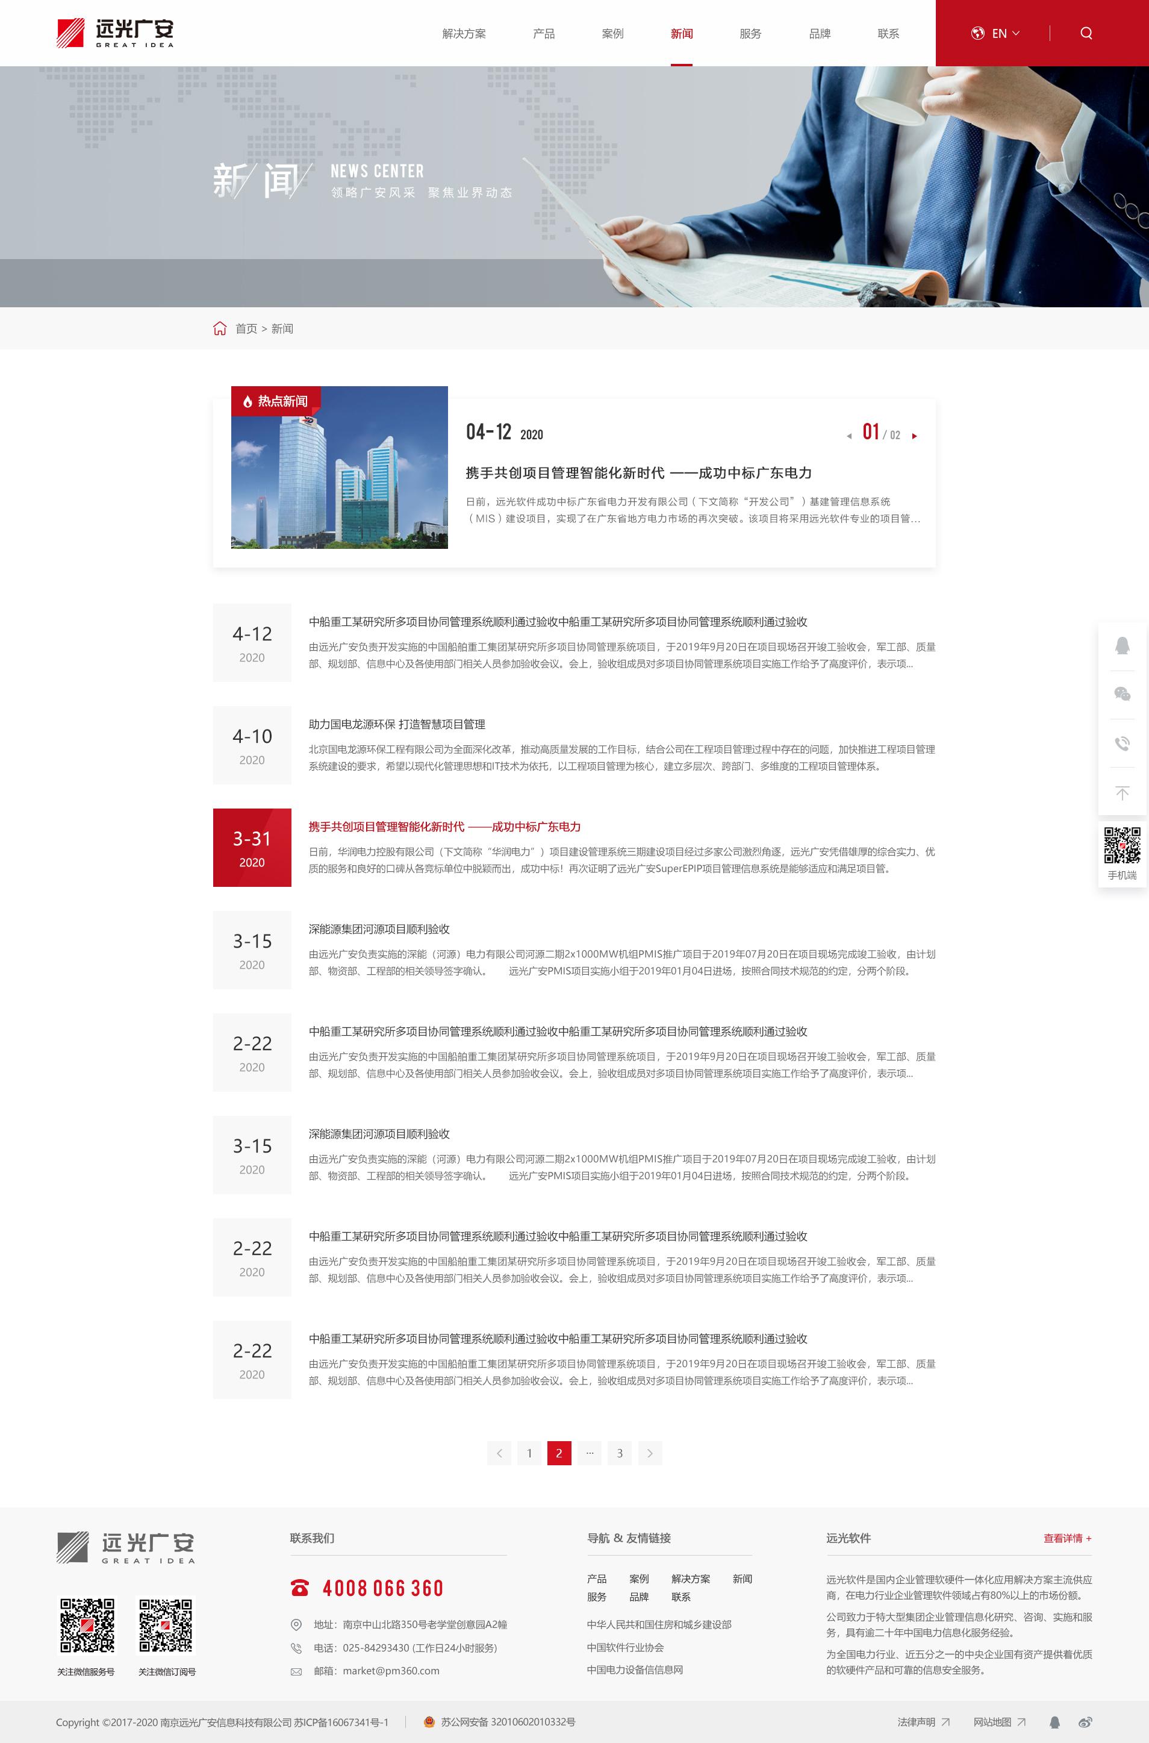This screenshot has height=1743, width=1149.
Task: Open featured headline 携手共创项目管理智能化新时代 in hot news card
Action: click(x=638, y=473)
